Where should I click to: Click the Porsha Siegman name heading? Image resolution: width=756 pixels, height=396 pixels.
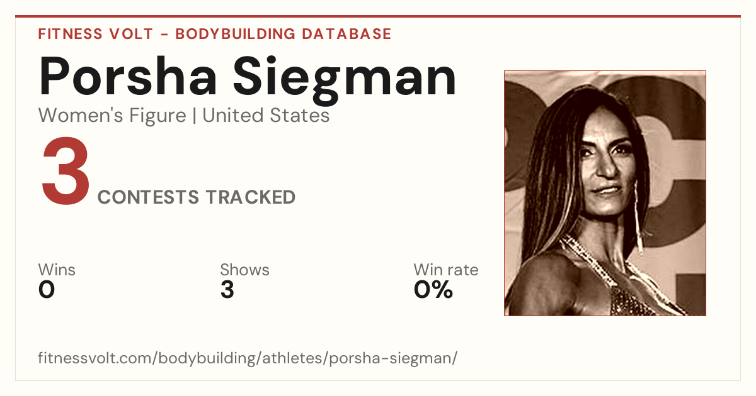pyautogui.click(x=248, y=77)
